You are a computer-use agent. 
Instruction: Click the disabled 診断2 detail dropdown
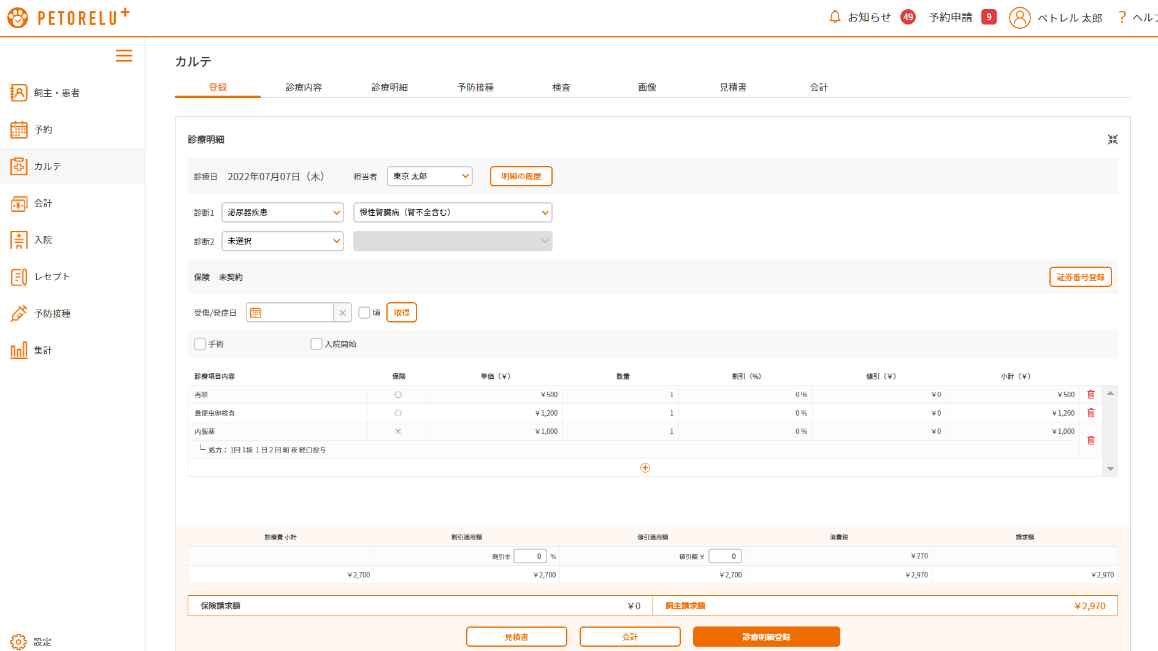tap(453, 241)
